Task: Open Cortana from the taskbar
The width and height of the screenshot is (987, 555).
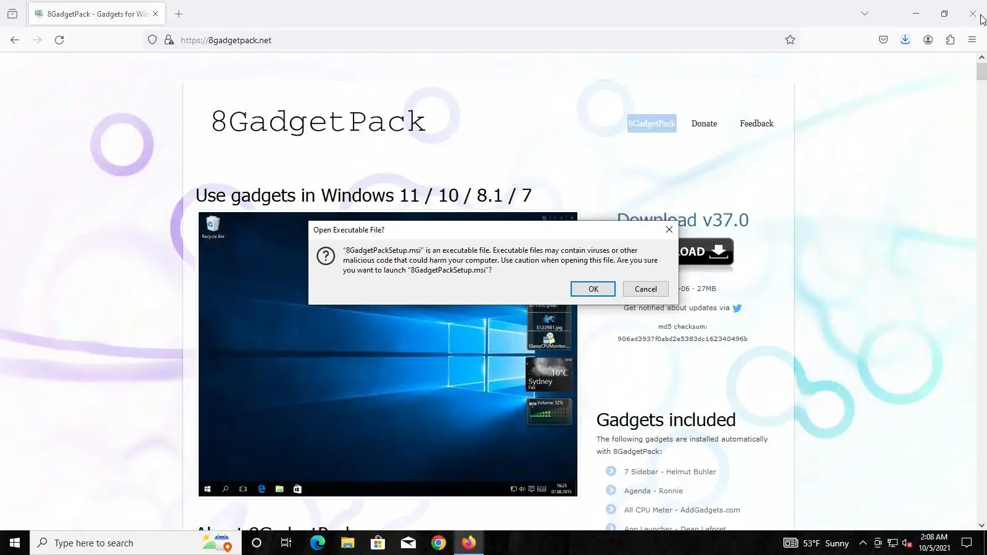Action: coord(257,543)
